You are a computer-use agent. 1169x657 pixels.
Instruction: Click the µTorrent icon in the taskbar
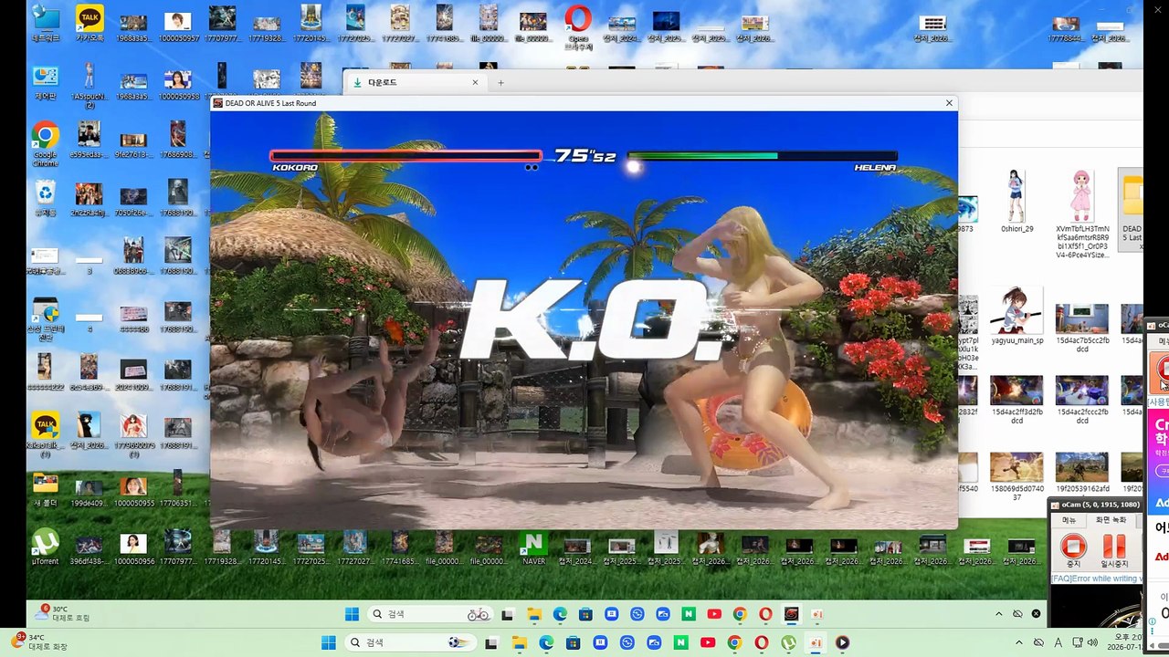tap(788, 643)
